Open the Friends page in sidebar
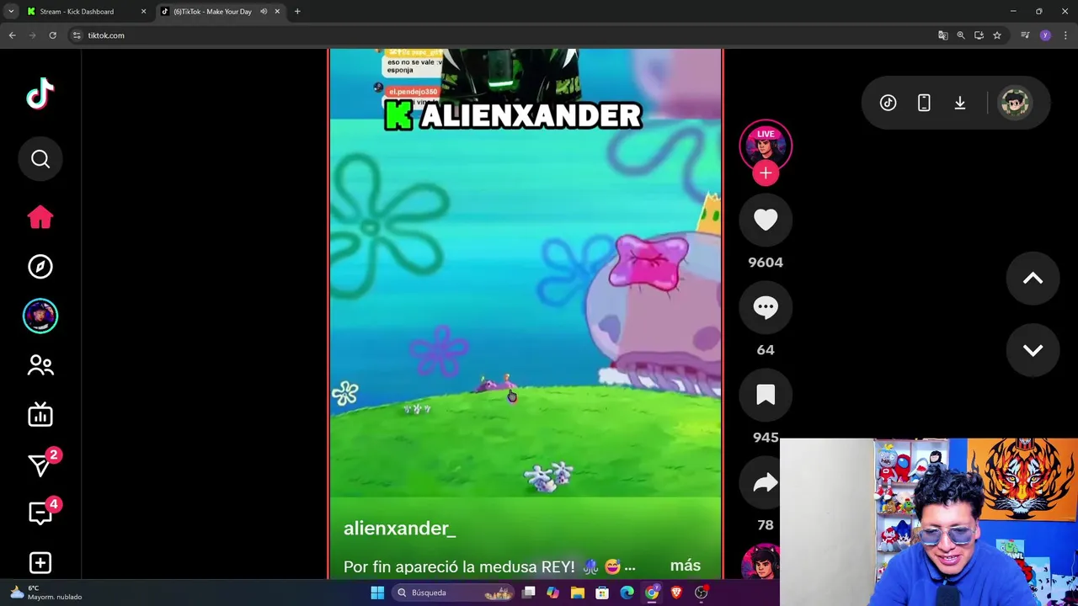1078x606 pixels. [x=40, y=365]
